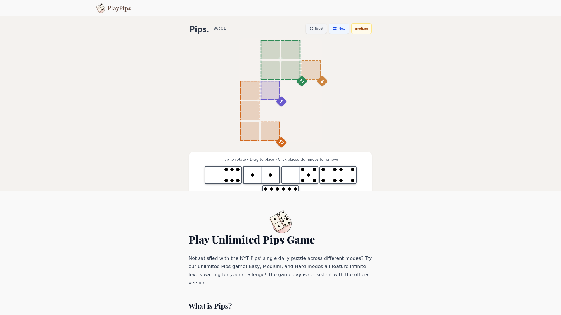Image resolution: width=561 pixels, height=315 pixels.
Task: Select the purple single cell
Action: (x=270, y=90)
